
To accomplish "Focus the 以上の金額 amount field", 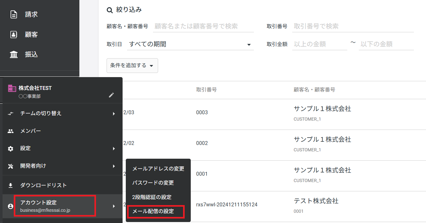I will click(320, 44).
